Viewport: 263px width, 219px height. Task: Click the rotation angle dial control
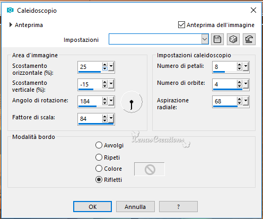pyautogui.click(x=131, y=102)
